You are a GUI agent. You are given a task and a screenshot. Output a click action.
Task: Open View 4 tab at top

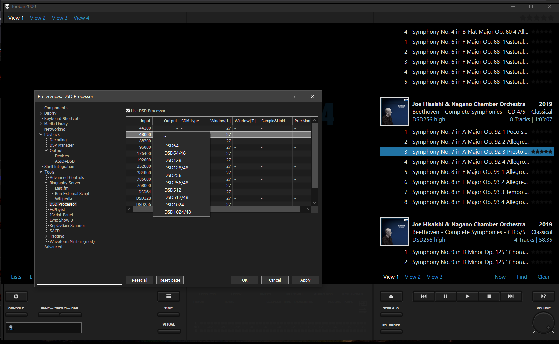click(x=81, y=18)
